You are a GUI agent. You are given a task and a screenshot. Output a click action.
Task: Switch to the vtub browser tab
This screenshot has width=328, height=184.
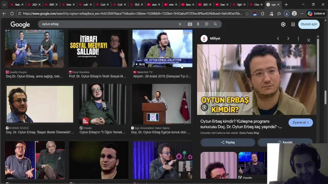click(x=153, y=5)
